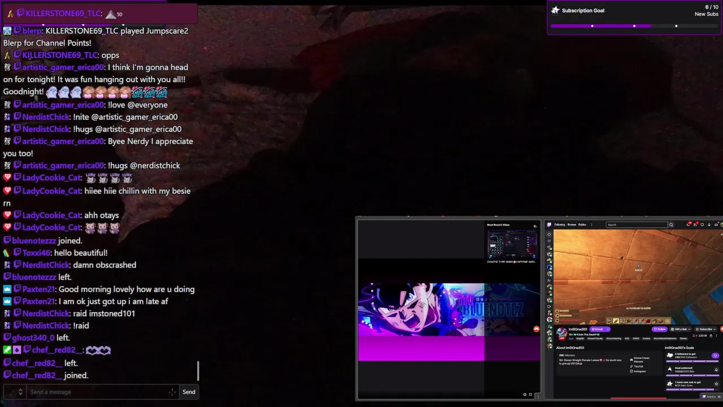Click star icon in new sub goal

pyautogui.click(x=716, y=384)
